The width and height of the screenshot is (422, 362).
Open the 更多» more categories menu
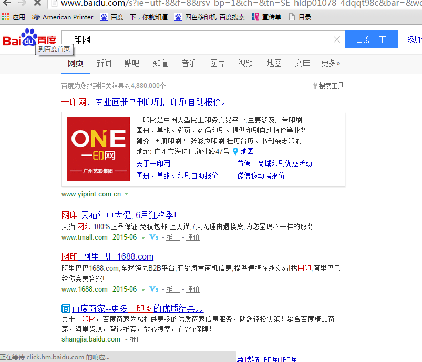331,63
